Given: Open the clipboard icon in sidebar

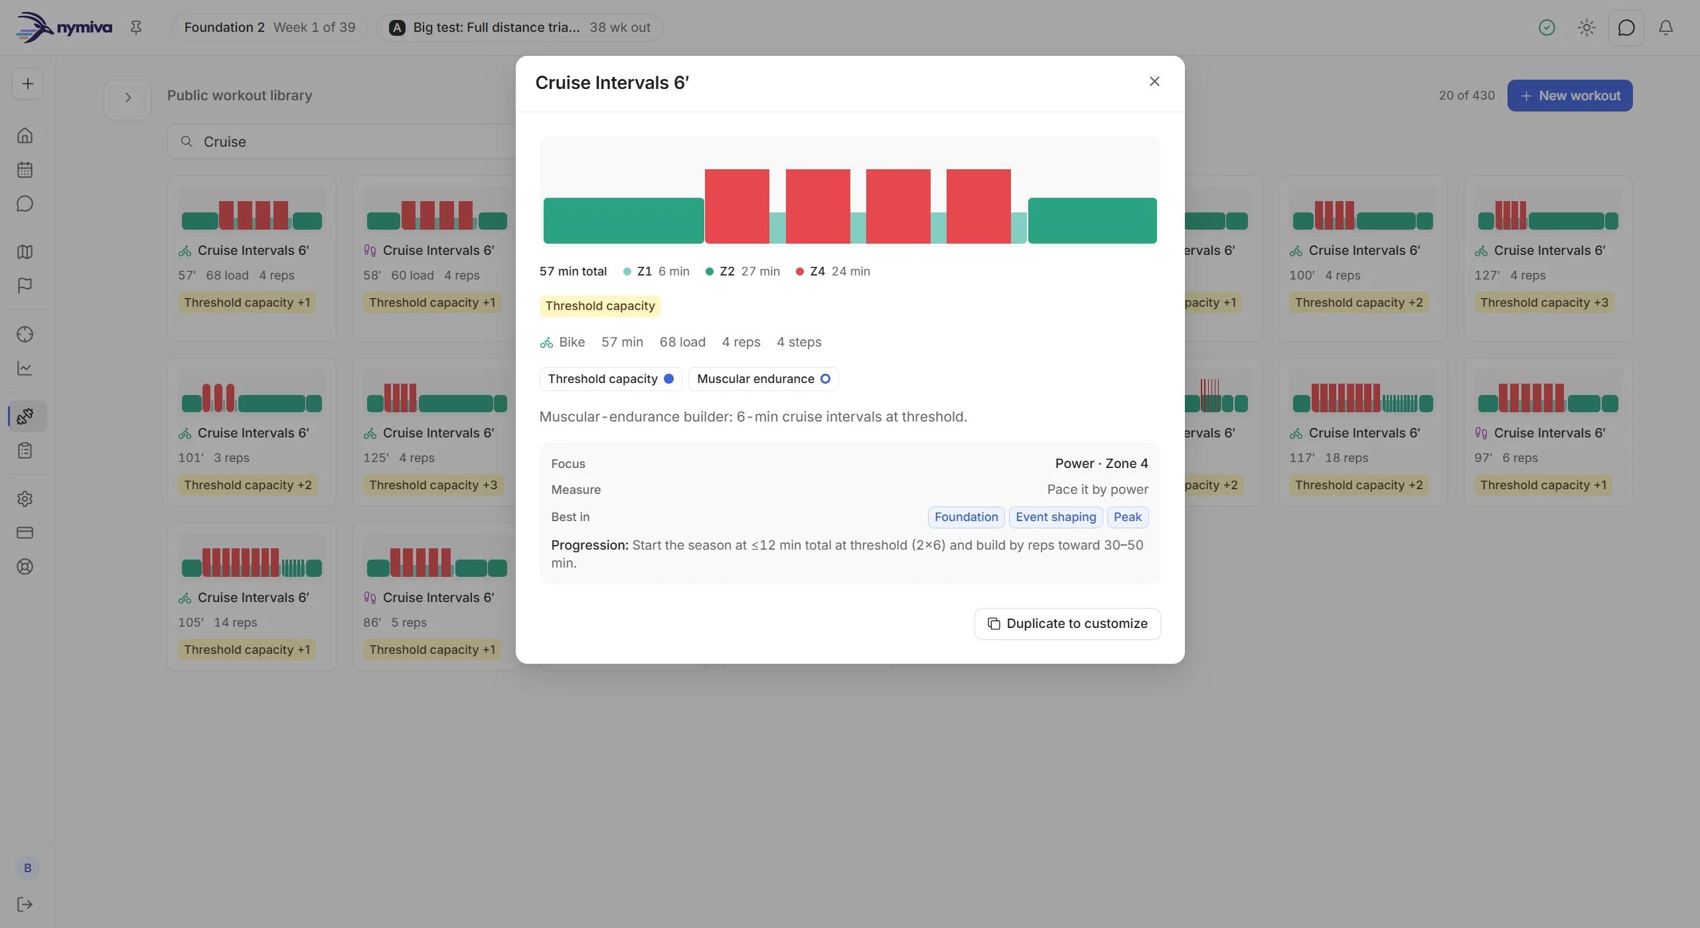Looking at the screenshot, I should pyautogui.click(x=25, y=450).
